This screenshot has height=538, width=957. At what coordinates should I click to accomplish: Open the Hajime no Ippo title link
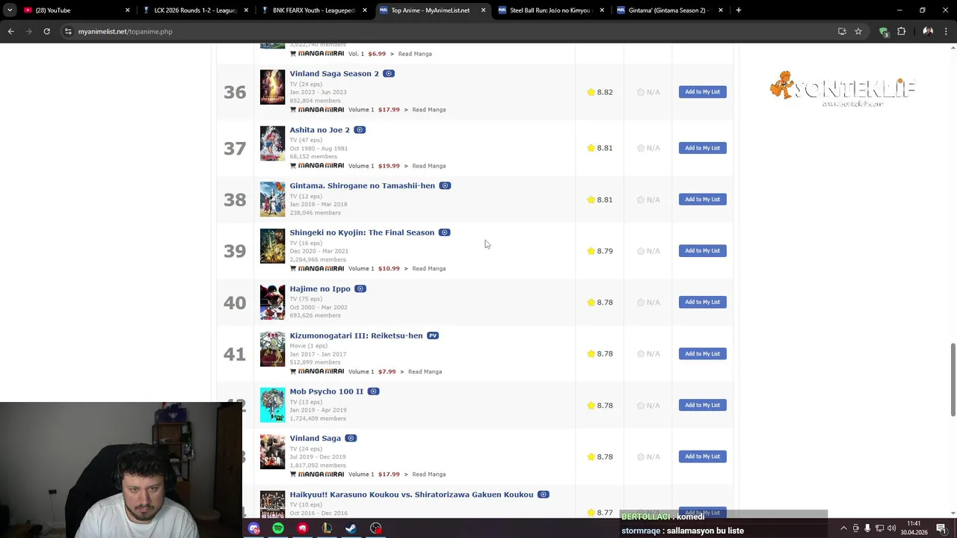pyautogui.click(x=320, y=288)
